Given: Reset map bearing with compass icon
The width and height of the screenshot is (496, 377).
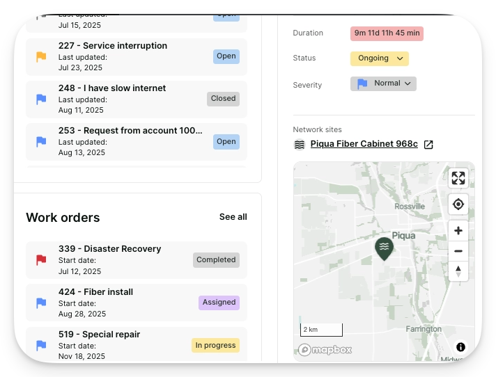Looking at the screenshot, I should (458, 271).
